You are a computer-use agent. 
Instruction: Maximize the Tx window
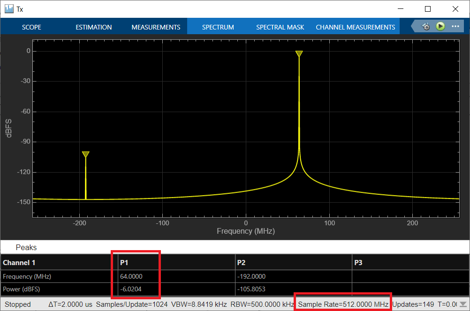point(428,9)
